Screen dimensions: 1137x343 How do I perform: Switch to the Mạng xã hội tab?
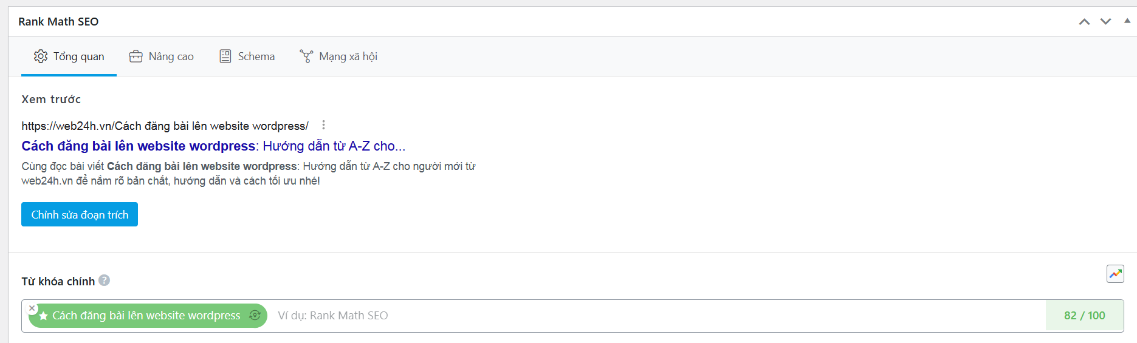coord(338,56)
